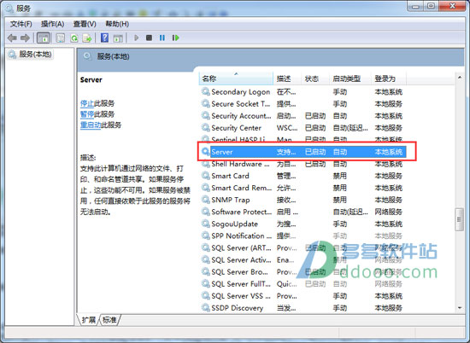Open the 查看(V) menu

point(85,24)
